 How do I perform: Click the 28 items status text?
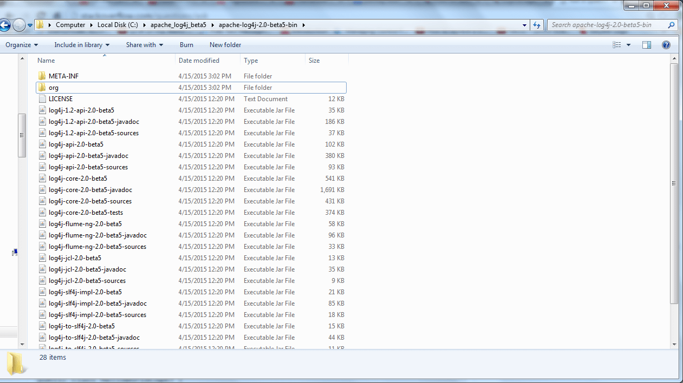coord(53,358)
